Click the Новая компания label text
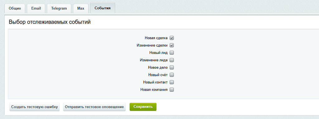Viewport: 319px width, 119px height. coord(154,89)
